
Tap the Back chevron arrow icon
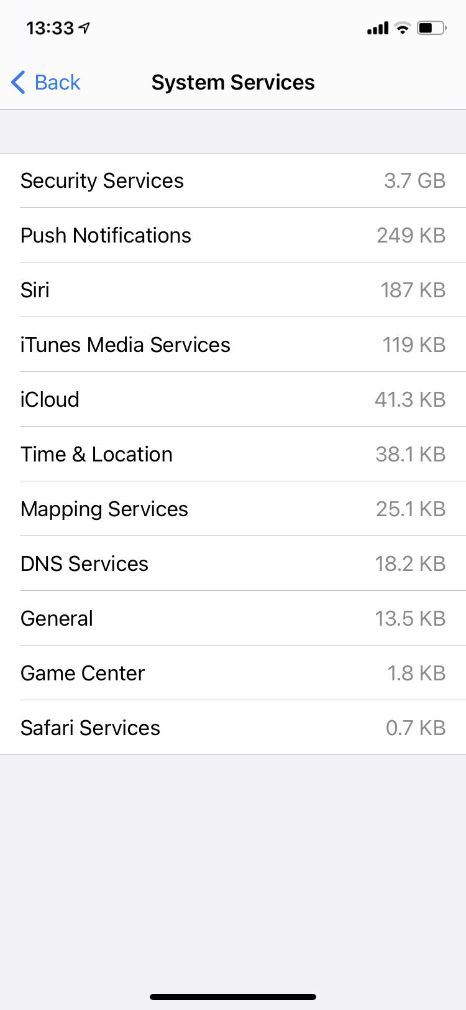19,82
